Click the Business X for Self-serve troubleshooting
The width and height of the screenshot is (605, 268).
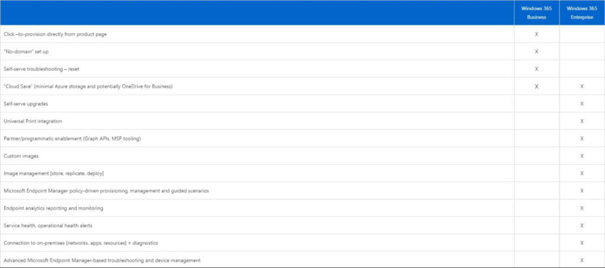[536, 69]
